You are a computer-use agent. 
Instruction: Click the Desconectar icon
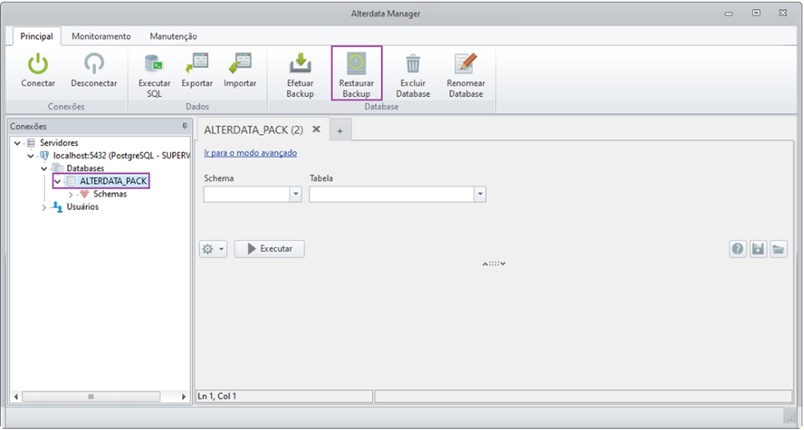point(94,63)
